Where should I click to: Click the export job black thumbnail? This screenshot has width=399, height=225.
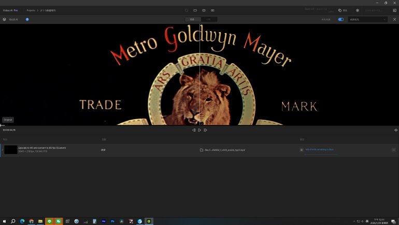pyautogui.click(x=11, y=150)
